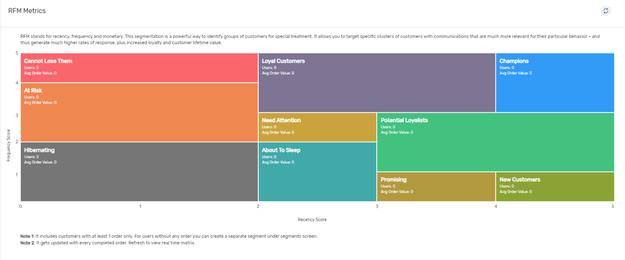Viewport: 625px width, 260px height.
Task: Click 'Users: 0' under Champions
Action: [507, 68]
